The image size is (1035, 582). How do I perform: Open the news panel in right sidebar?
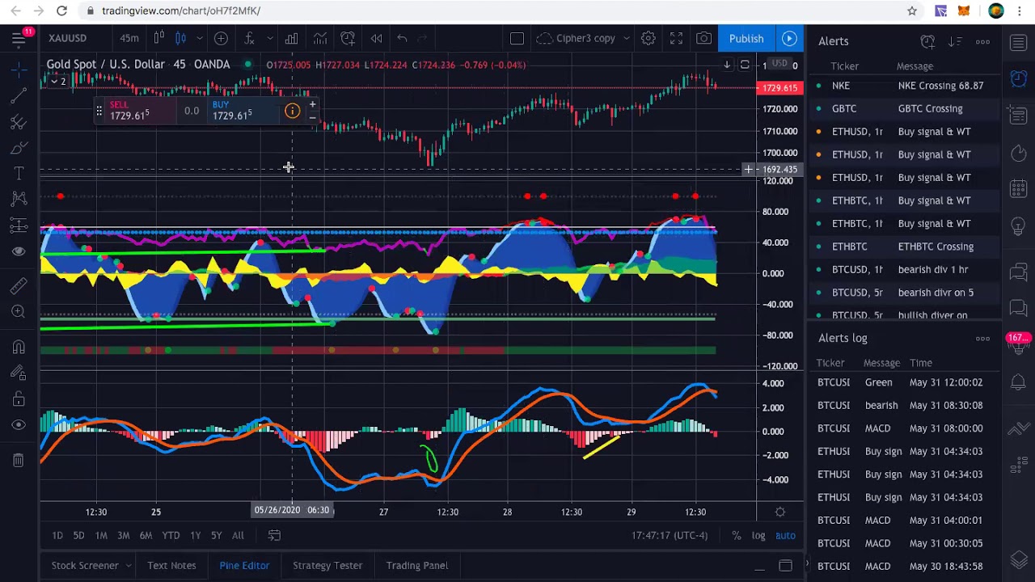pyautogui.click(x=1019, y=116)
